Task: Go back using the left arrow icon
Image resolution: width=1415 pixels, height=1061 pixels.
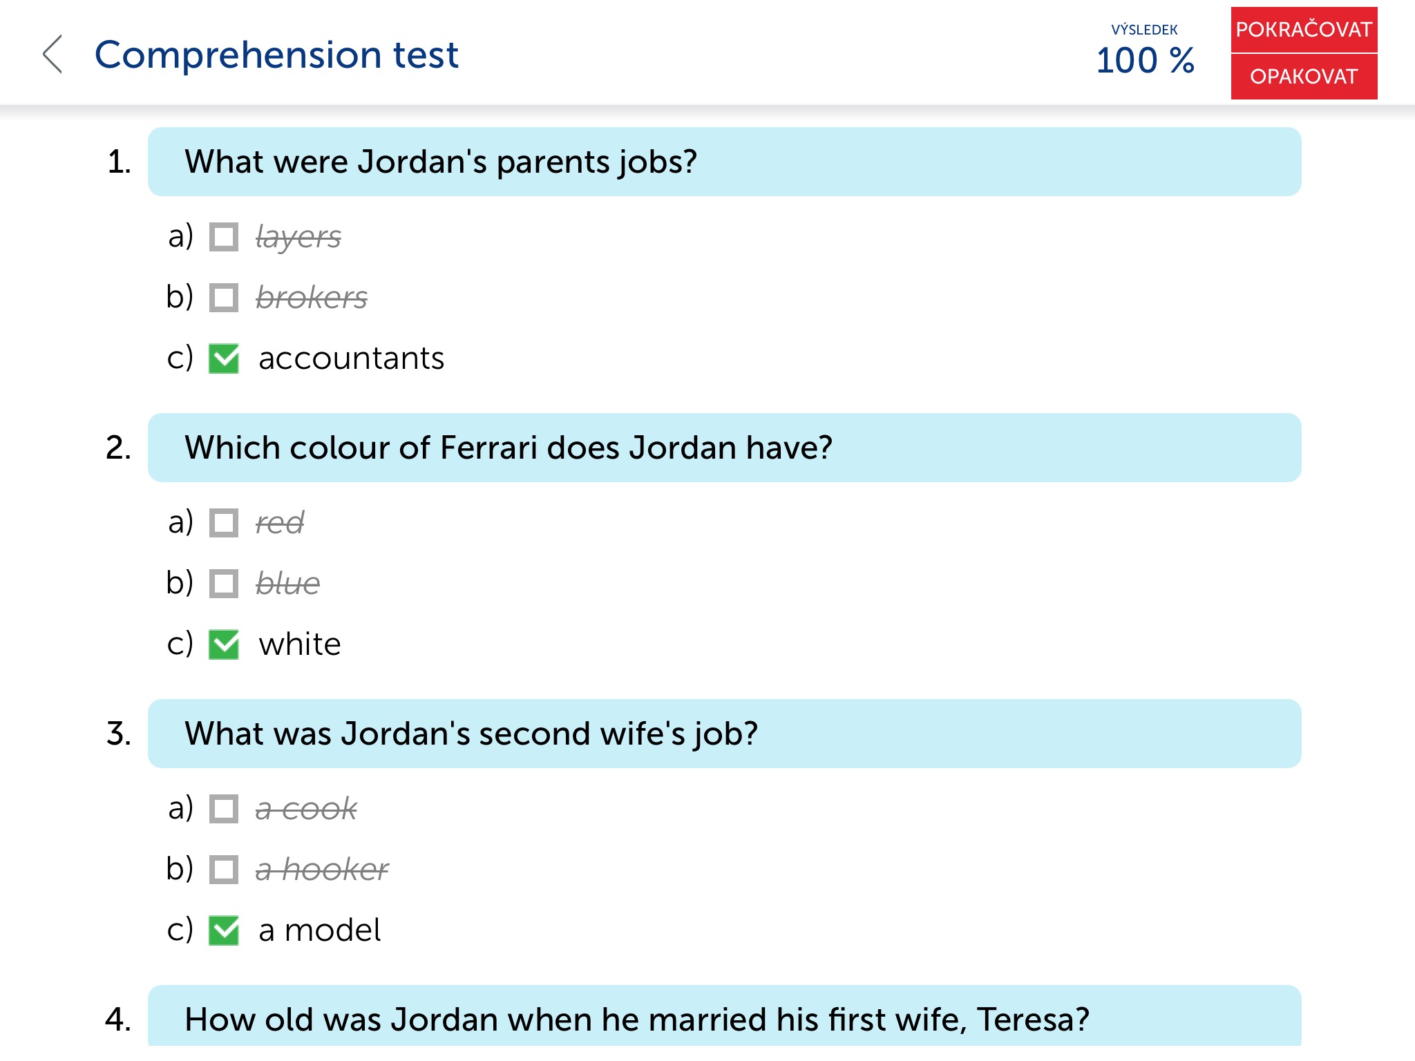Action: coord(53,55)
